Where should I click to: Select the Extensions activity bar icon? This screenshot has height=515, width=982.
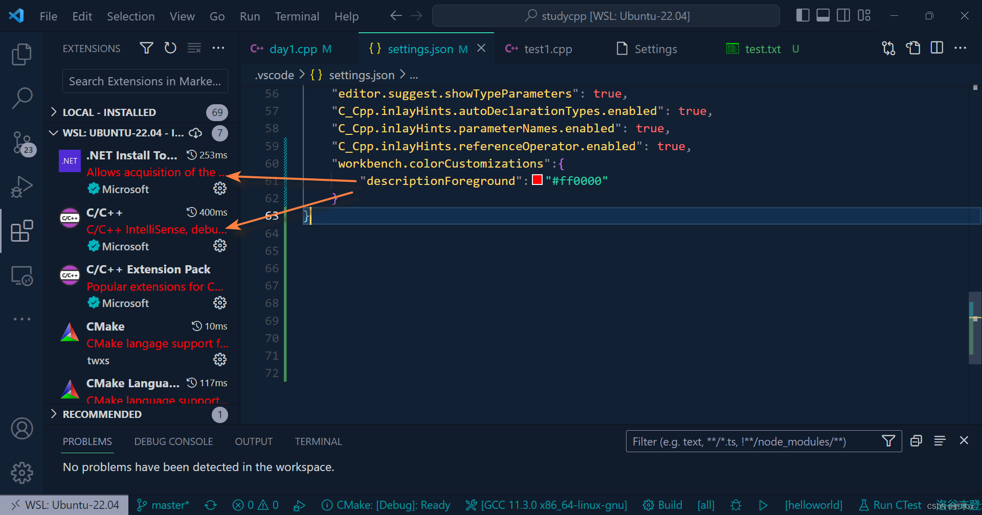pyautogui.click(x=21, y=231)
